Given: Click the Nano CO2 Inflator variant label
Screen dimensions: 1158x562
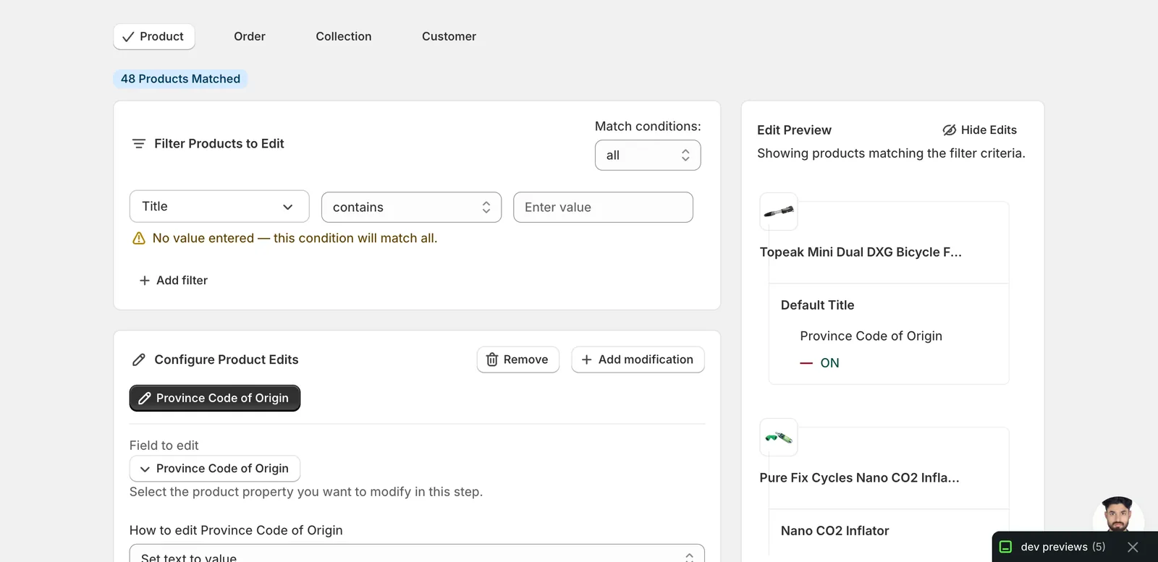Looking at the screenshot, I should tap(835, 531).
